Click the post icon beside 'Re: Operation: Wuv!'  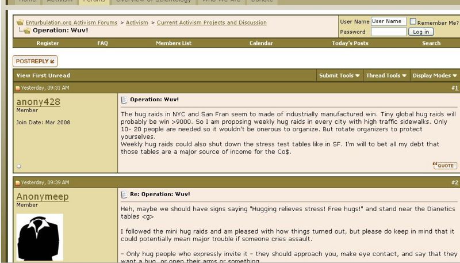pyautogui.click(x=124, y=195)
